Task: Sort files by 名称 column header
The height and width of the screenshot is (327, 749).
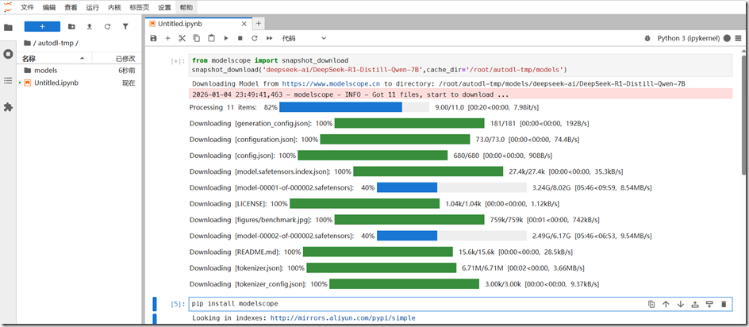Action: click(54, 58)
